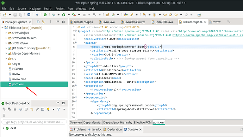This screenshot has width=243, height=137.
Task: Click the Boot Dashboard filter funnel icon
Action: click(x=58, y=110)
